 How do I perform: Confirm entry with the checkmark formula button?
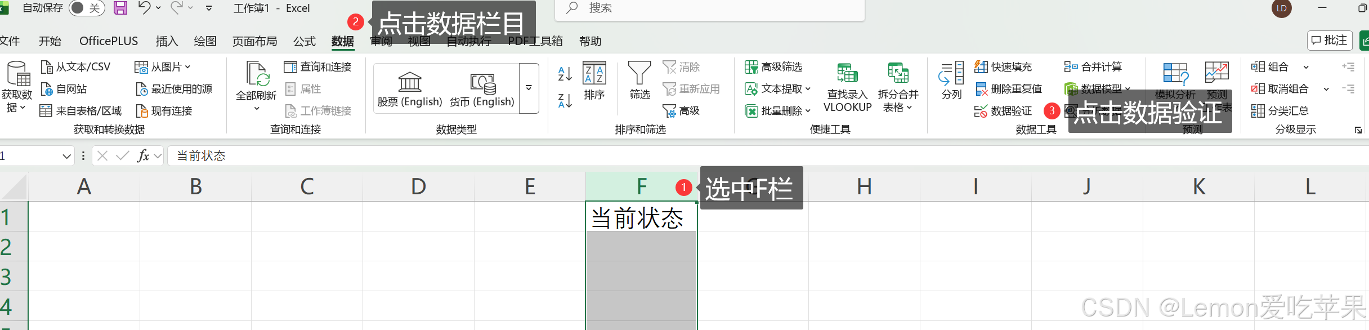coord(122,156)
